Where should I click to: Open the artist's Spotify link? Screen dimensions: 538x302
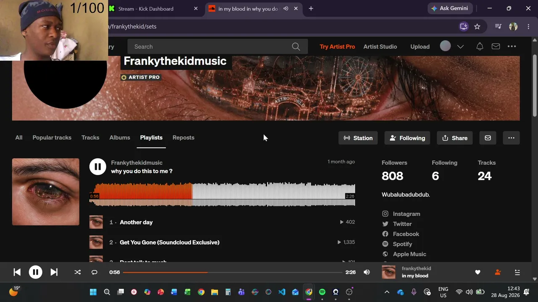pos(402,244)
